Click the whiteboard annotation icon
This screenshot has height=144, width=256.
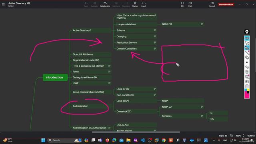pyautogui.click(x=247, y=76)
